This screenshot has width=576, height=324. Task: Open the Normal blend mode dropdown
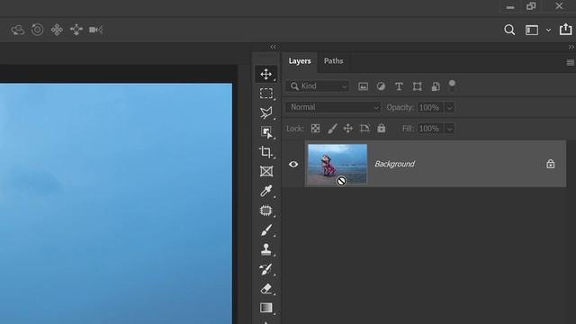pos(333,107)
